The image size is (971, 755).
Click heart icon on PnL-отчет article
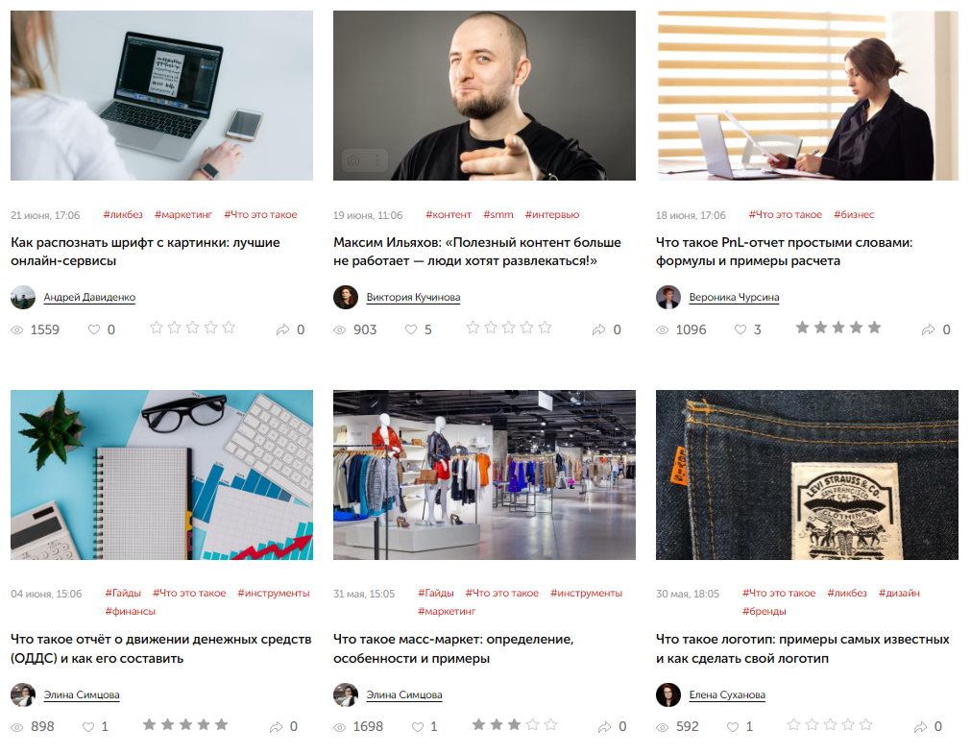coord(740,329)
